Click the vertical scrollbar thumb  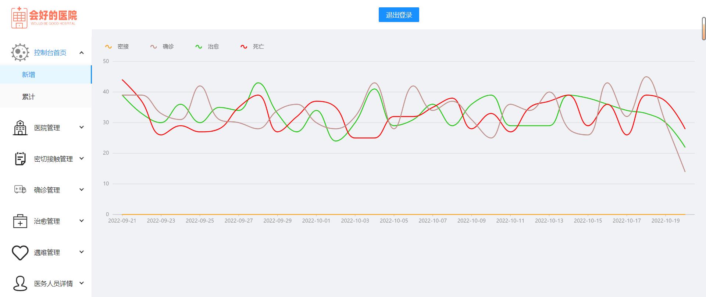pos(703,28)
